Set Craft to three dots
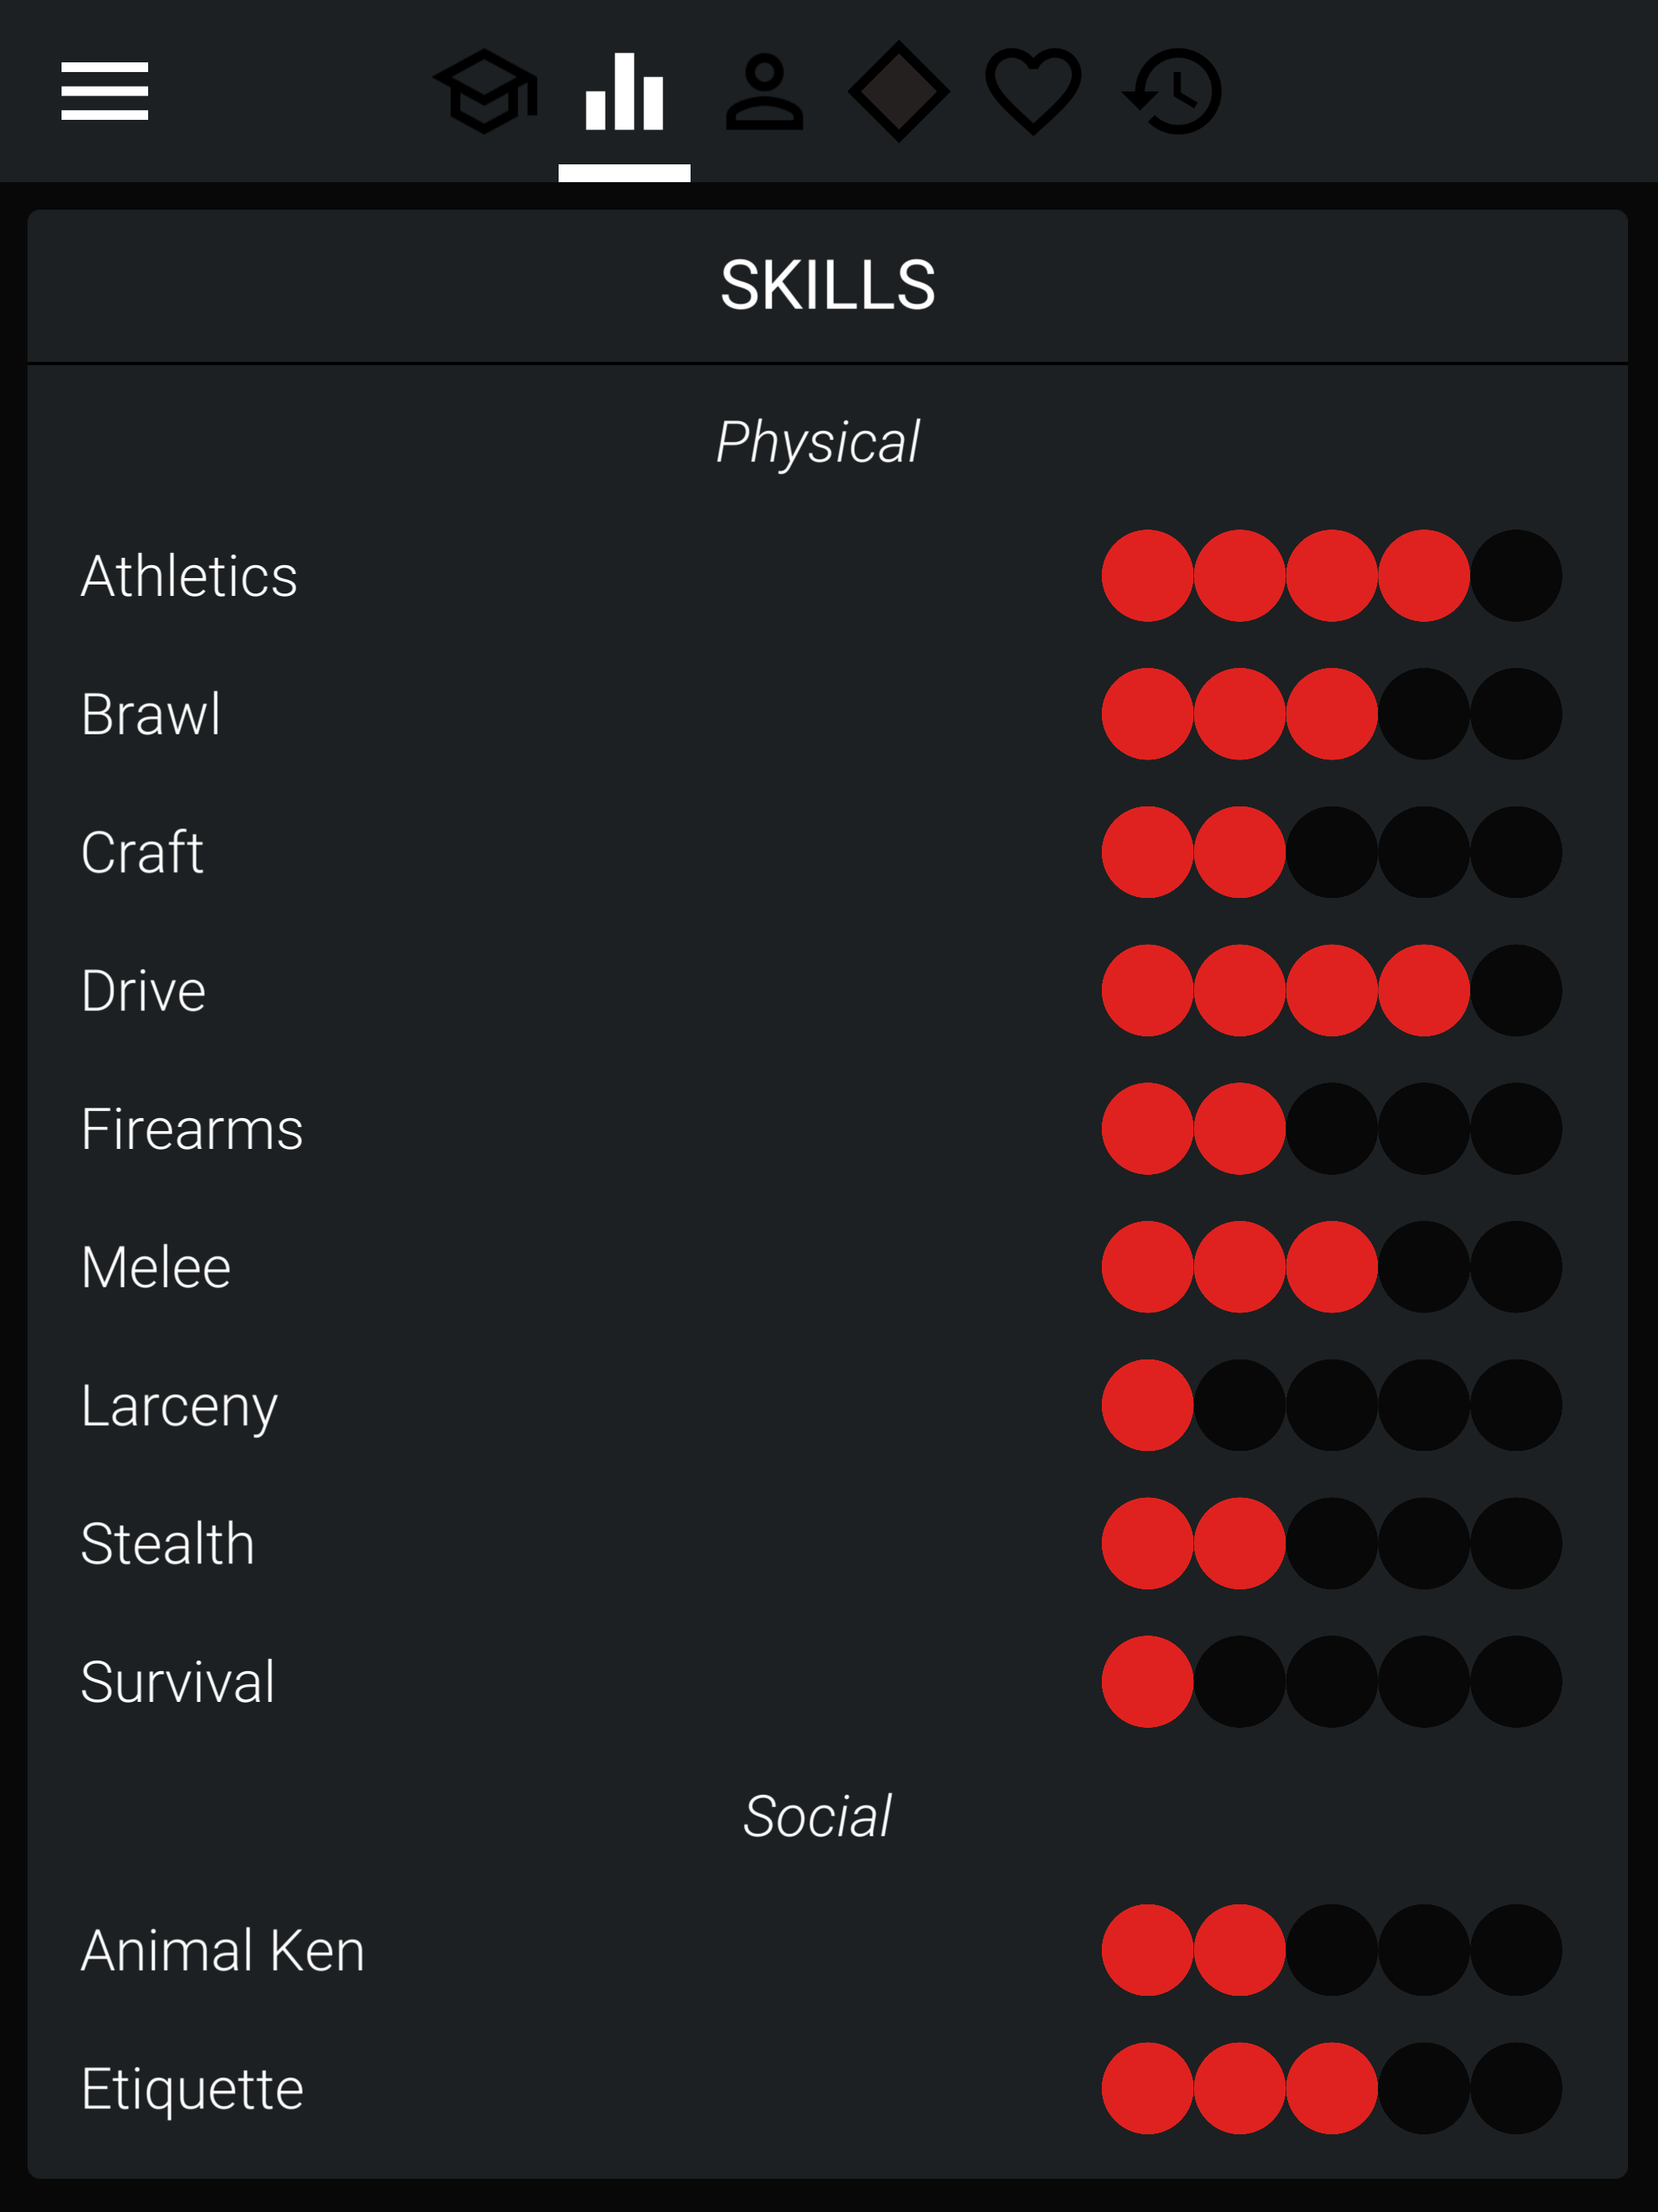 pyautogui.click(x=1332, y=852)
